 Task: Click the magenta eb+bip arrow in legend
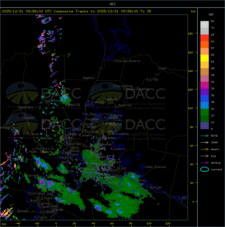point(204,163)
